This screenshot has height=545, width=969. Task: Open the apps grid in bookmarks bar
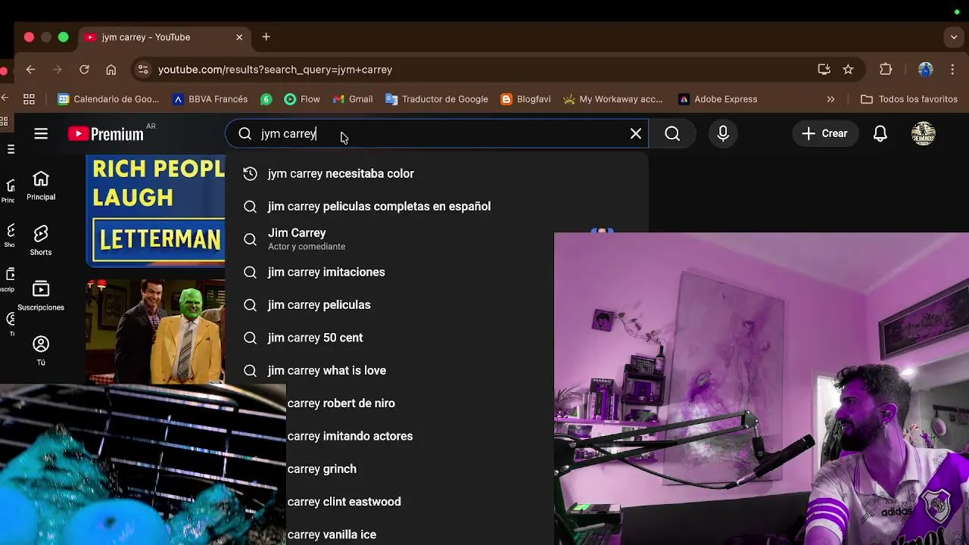(x=29, y=99)
